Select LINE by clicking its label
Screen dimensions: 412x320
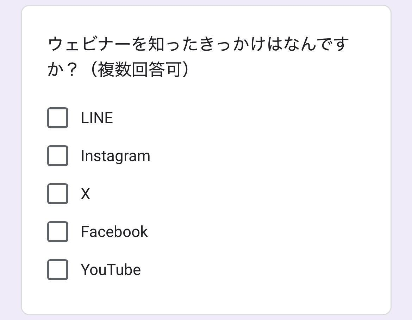[97, 118]
